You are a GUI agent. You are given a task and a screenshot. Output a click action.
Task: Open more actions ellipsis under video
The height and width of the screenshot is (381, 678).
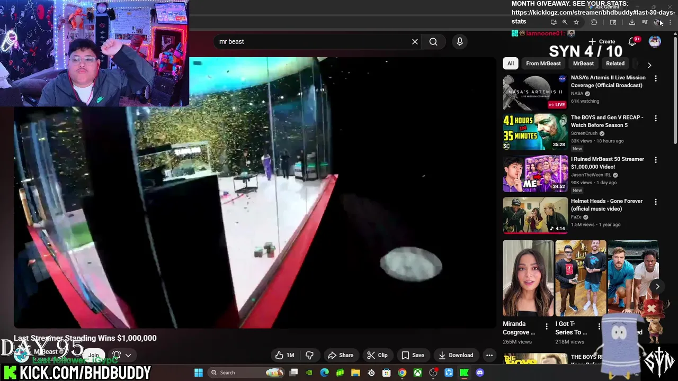pyautogui.click(x=489, y=355)
